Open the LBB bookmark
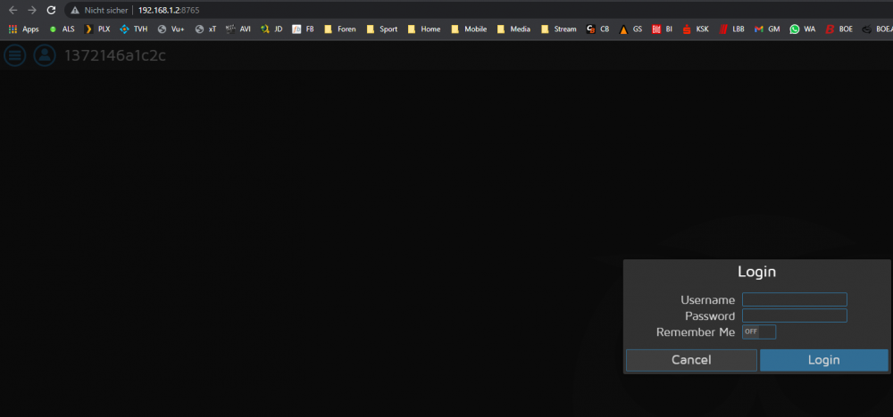The width and height of the screenshot is (893, 417). coord(732,29)
